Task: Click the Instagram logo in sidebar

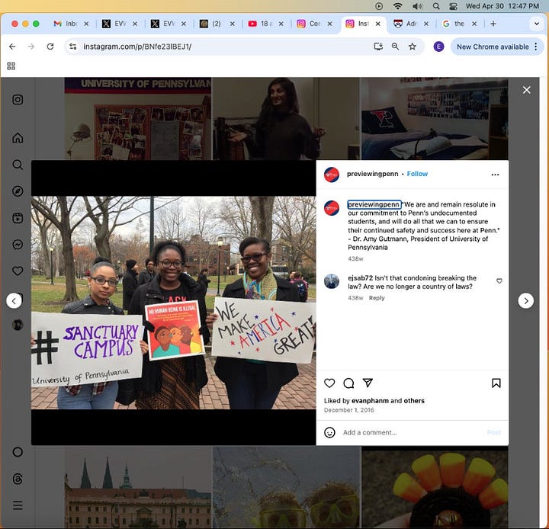Action: pos(18,100)
